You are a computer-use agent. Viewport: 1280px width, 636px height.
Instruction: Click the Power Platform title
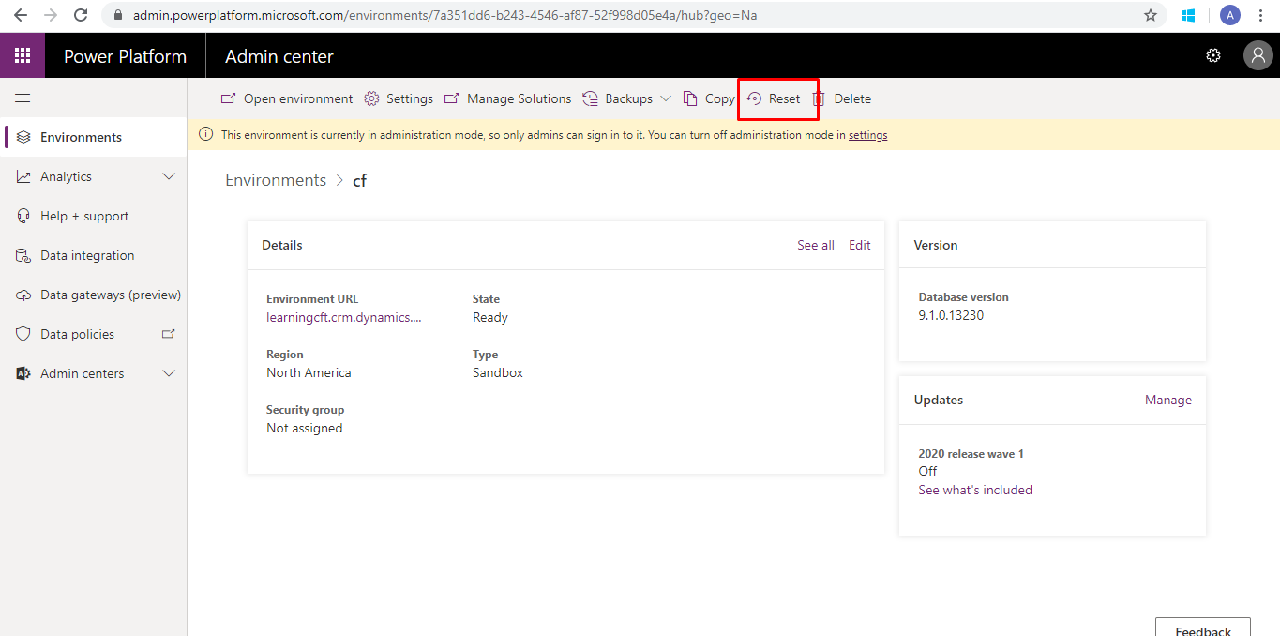pos(125,56)
